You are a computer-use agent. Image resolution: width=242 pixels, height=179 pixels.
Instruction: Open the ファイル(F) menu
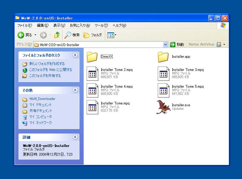tap(24, 25)
